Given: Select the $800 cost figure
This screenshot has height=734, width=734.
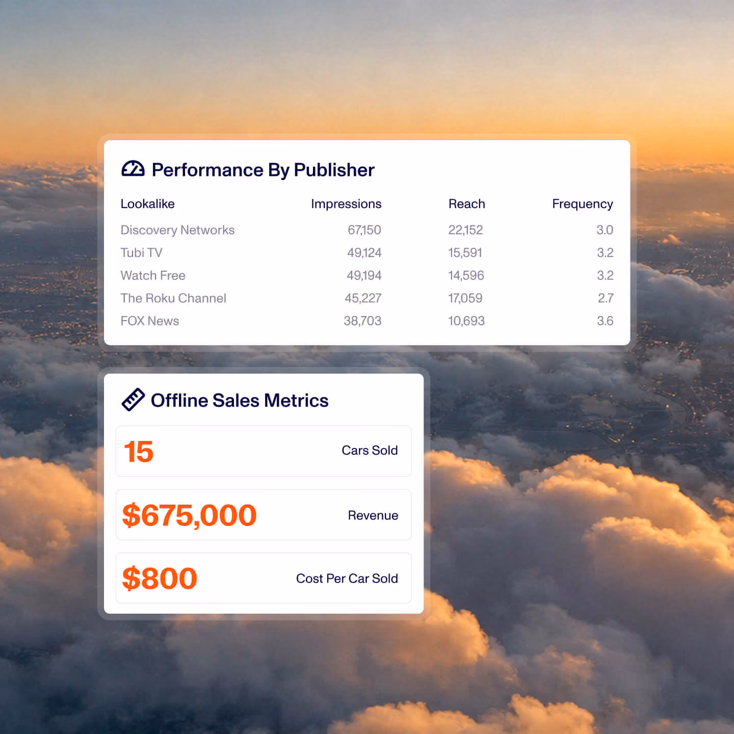Looking at the screenshot, I should click(x=160, y=579).
